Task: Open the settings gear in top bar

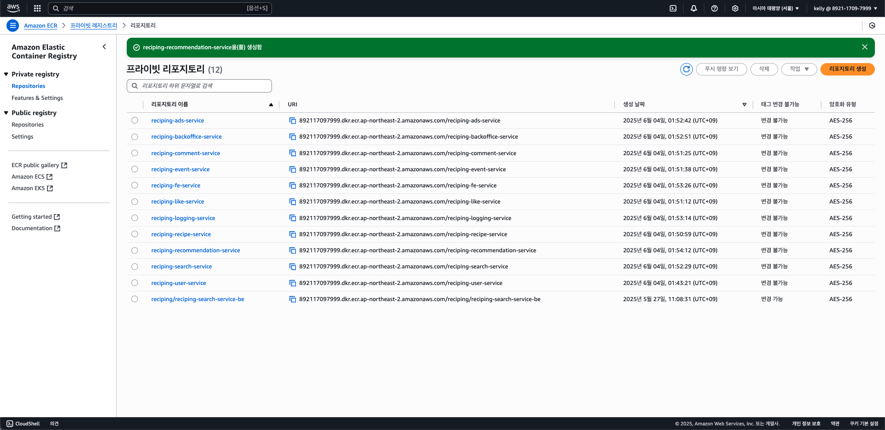Action: [735, 8]
